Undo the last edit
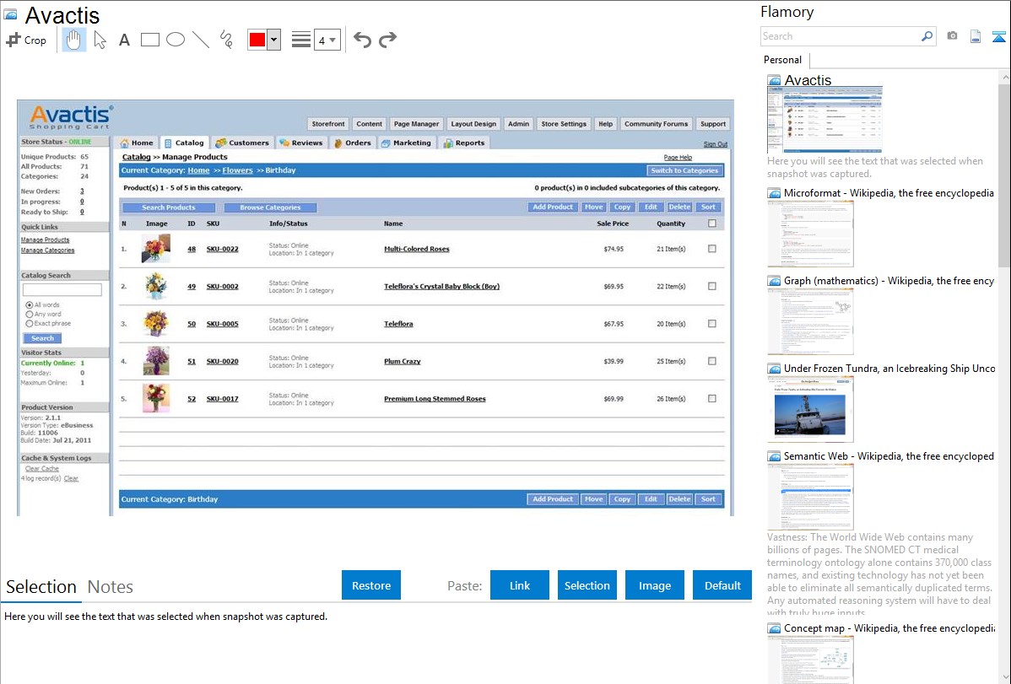Image resolution: width=1011 pixels, height=684 pixels. coord(362,40)
